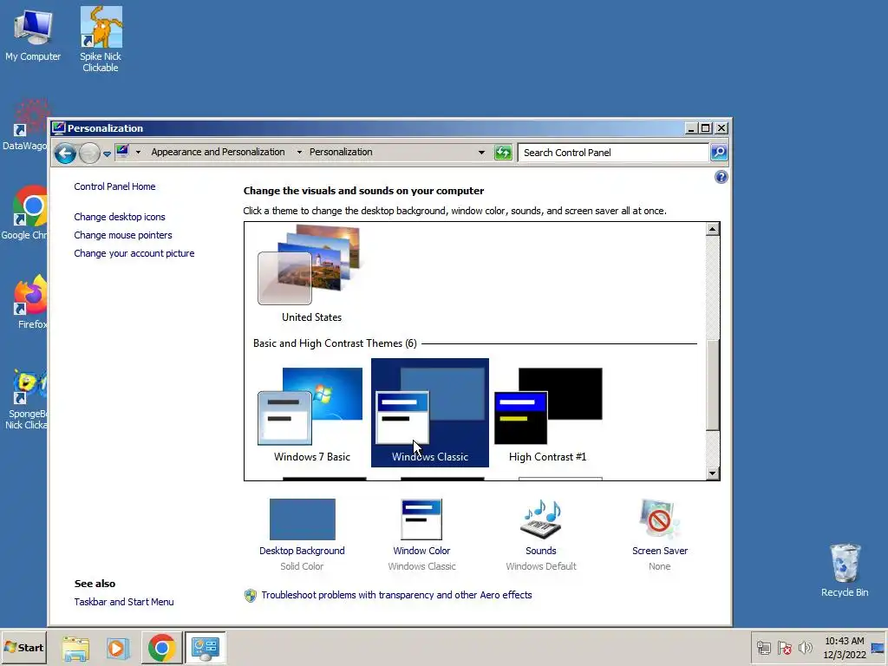Select the Windows 7 Basic theme
888x666 pixels.
(311, 414)
